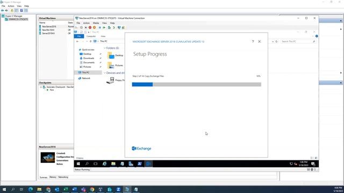Open the VM Action Center notification icon

(x=313, y=164)
